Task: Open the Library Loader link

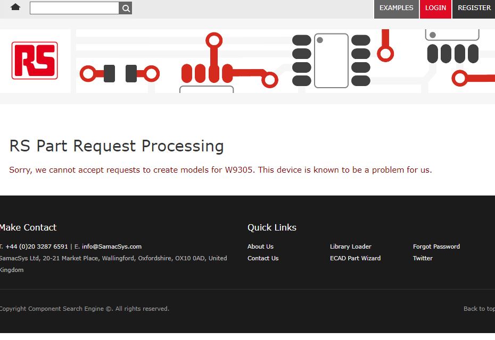Action: coord(350,246)
